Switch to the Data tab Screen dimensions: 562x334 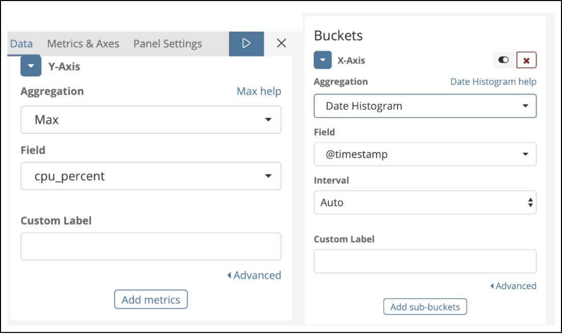[21, 44]
